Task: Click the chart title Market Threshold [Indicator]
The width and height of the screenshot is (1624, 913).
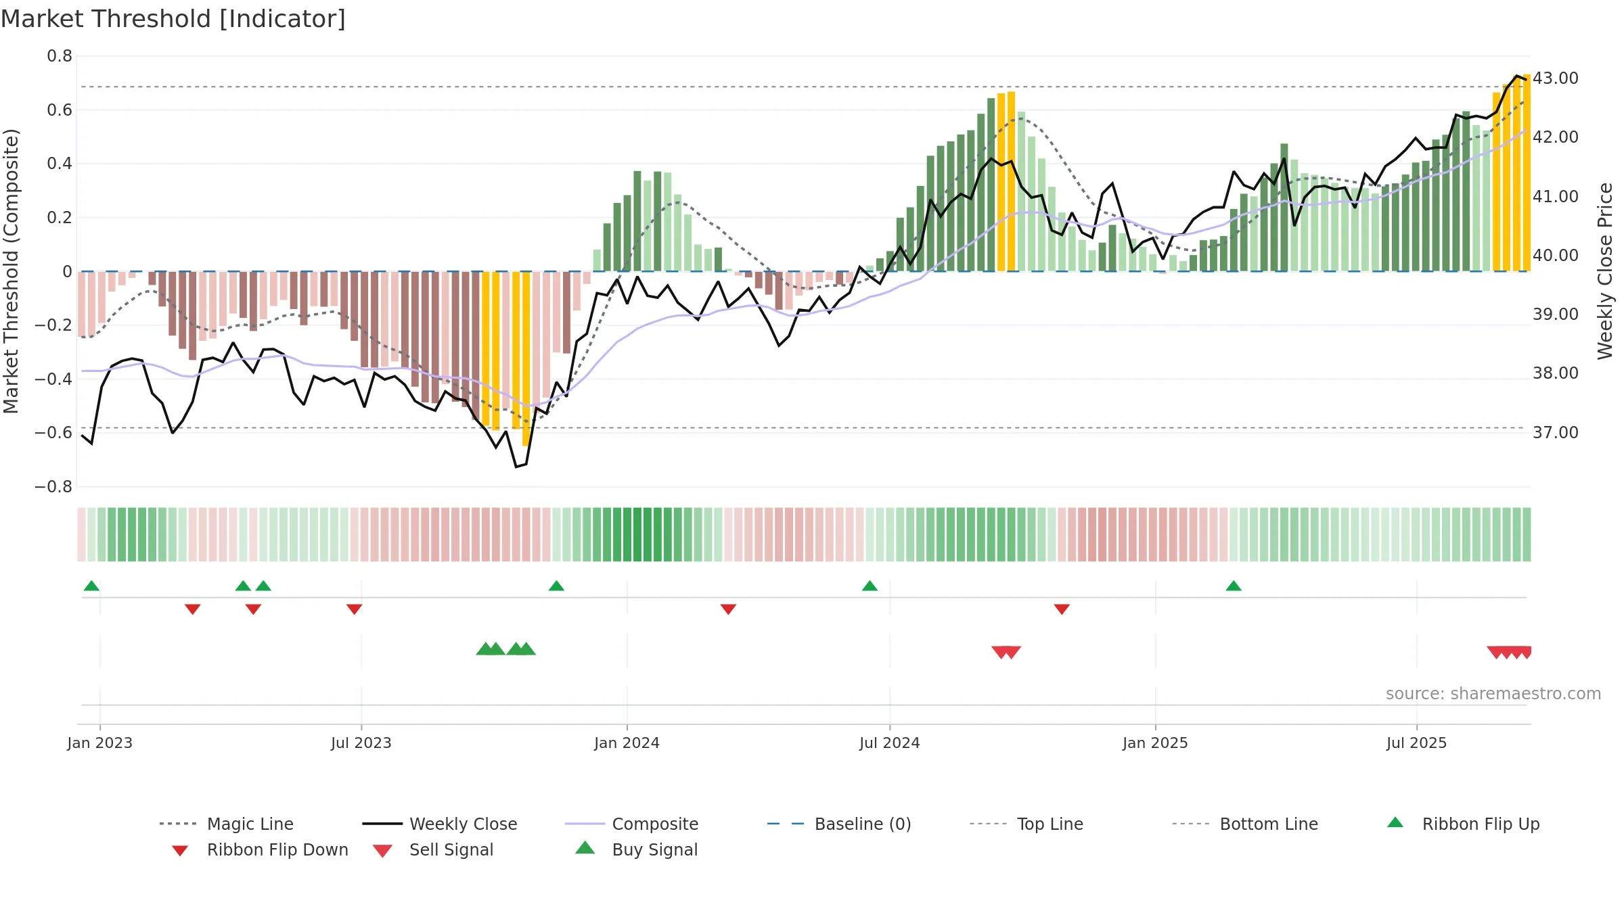Action: tap(173, 19)
